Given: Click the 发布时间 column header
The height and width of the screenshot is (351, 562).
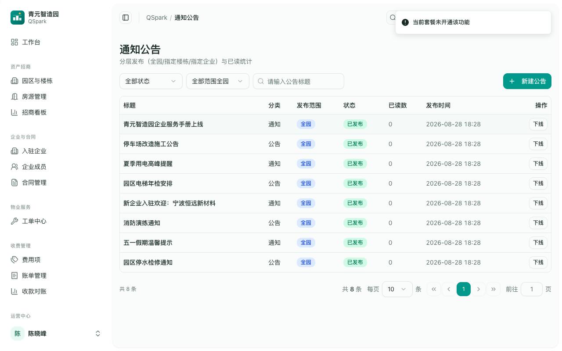Looking at the screenshot, I should (438, 105).
